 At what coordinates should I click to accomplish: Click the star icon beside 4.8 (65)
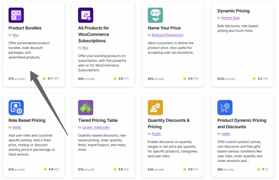click(x=46, y=169)
